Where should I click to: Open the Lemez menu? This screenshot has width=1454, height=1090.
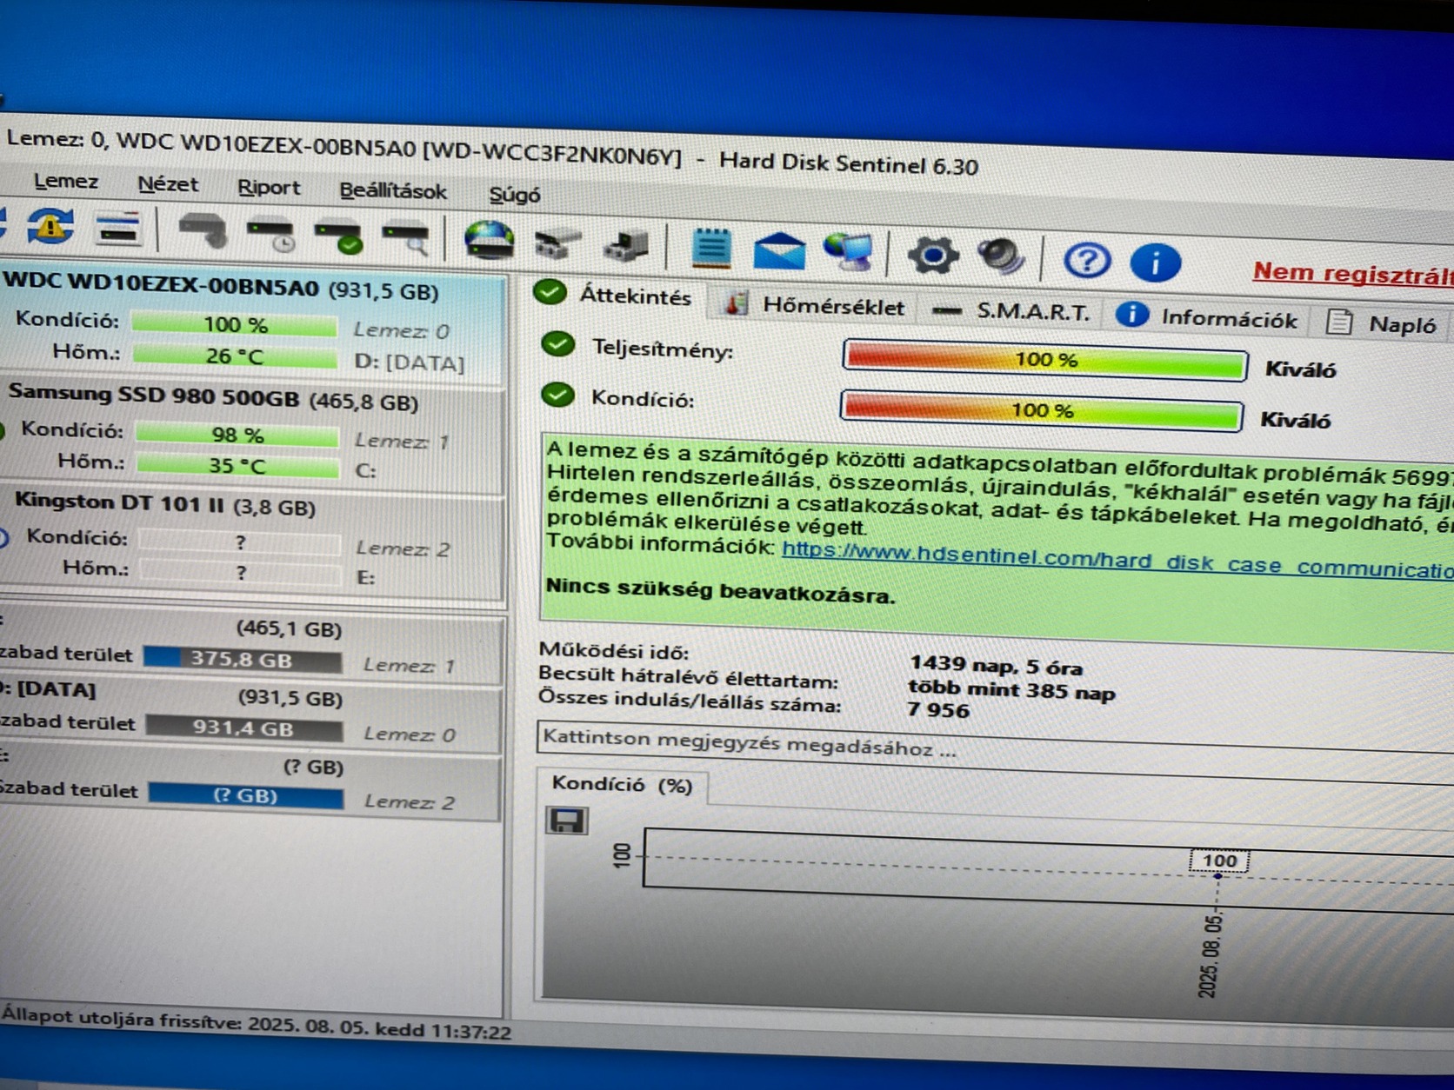coord(66,182)
